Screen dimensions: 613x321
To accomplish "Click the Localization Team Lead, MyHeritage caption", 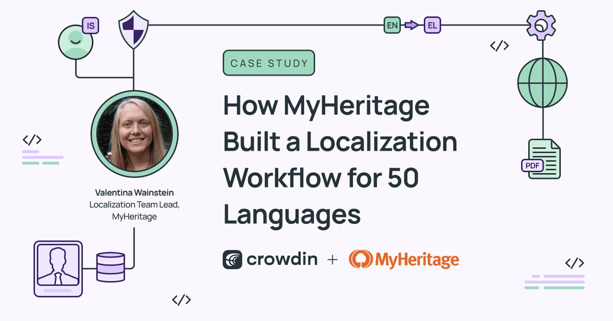I will point(134,211).
